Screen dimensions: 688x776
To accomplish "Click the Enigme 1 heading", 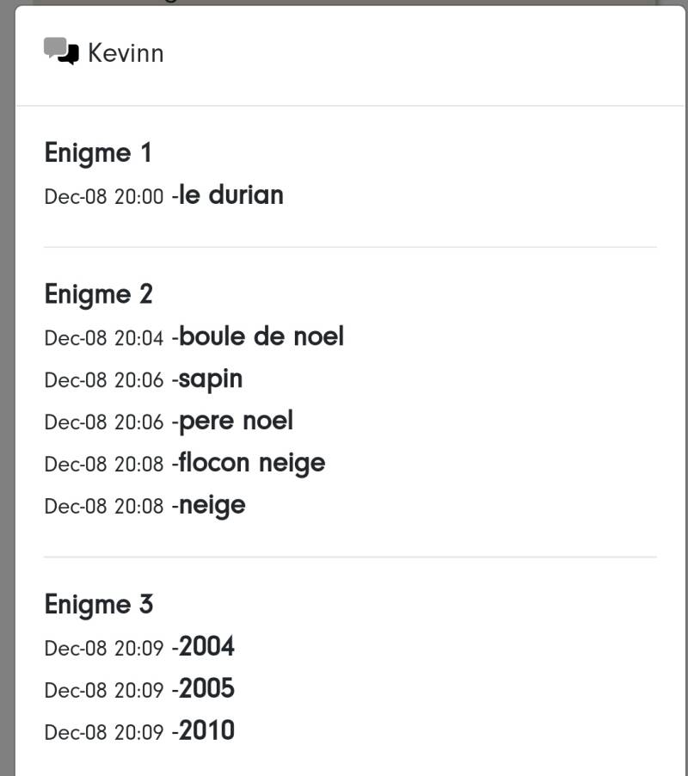I will (x=98, y=153).
